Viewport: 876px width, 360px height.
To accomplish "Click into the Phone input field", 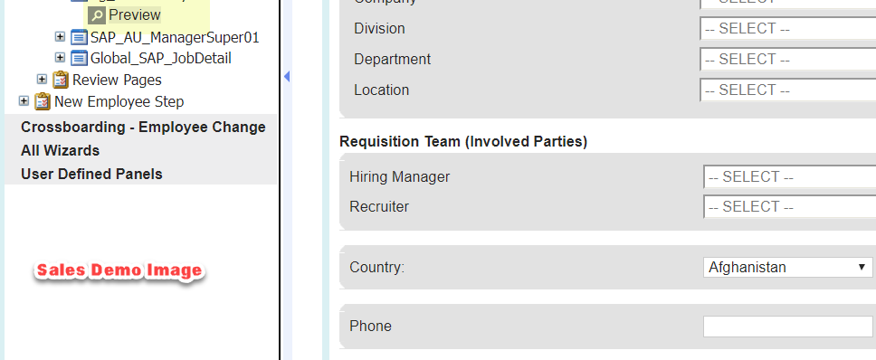I will click(x=787, y=327).
